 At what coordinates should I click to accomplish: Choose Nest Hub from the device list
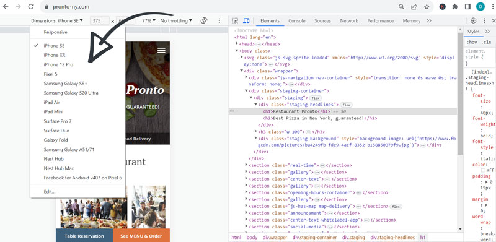pyautogui.click(x=78, y=159)
